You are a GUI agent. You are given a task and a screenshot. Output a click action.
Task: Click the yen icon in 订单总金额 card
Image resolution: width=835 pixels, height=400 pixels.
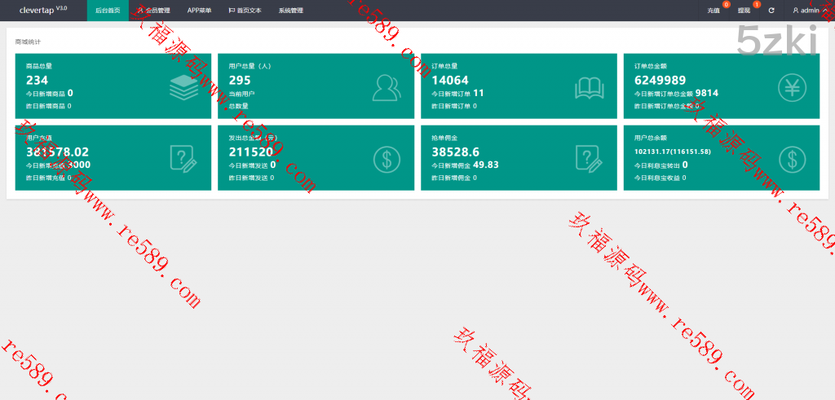click(x=791, y=86)
